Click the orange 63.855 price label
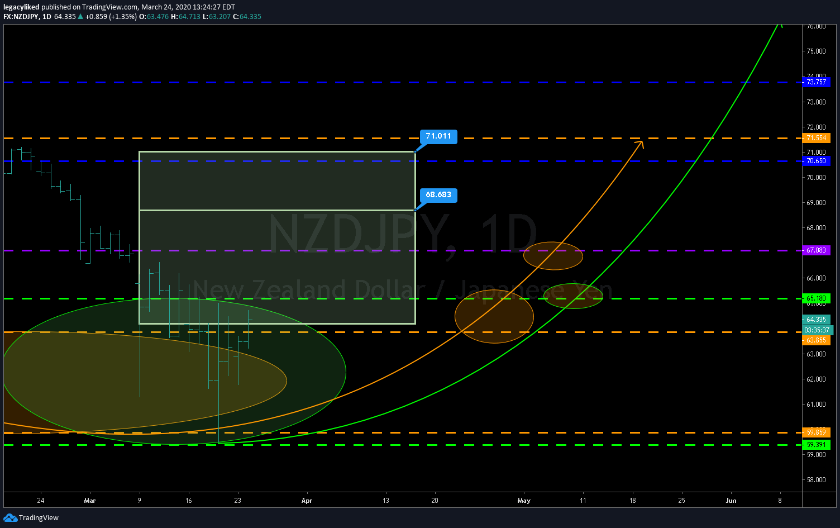 tap(816, 340)
